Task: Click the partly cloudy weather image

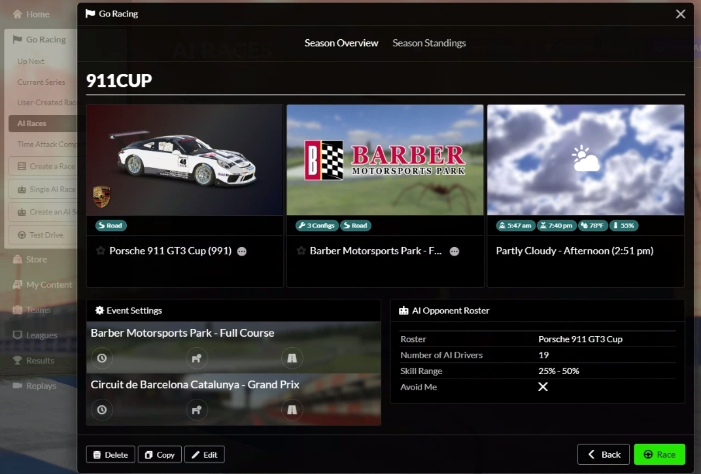Action: [586, 160]
